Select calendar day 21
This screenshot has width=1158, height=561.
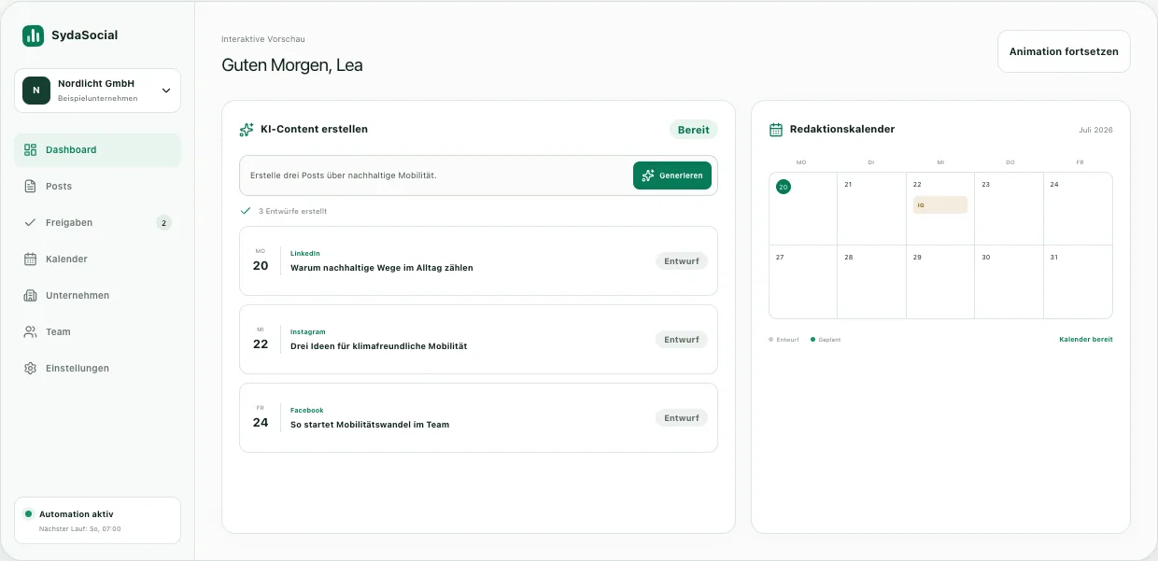(871, 209)
